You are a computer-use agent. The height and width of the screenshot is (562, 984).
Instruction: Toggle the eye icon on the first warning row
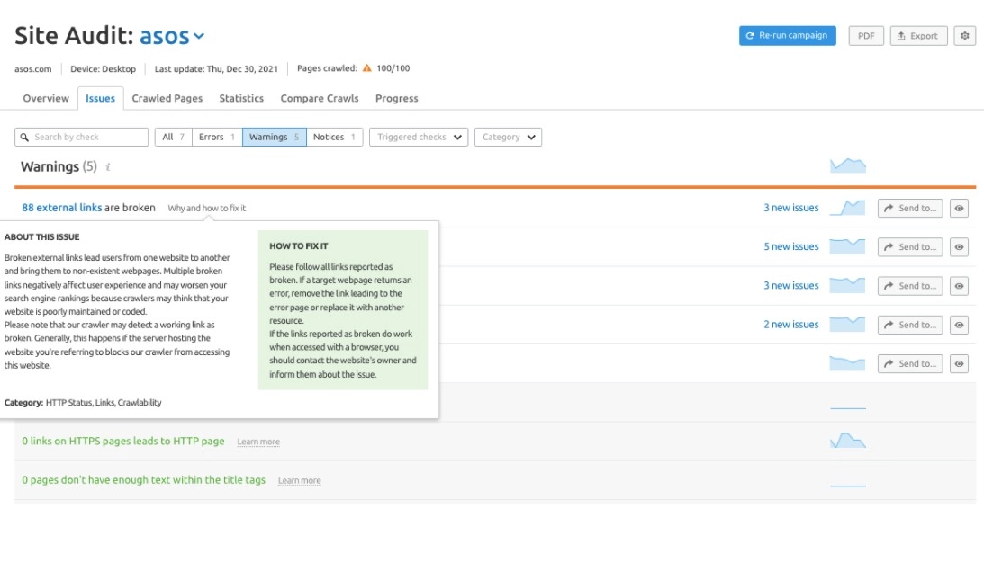click(958, 208)
